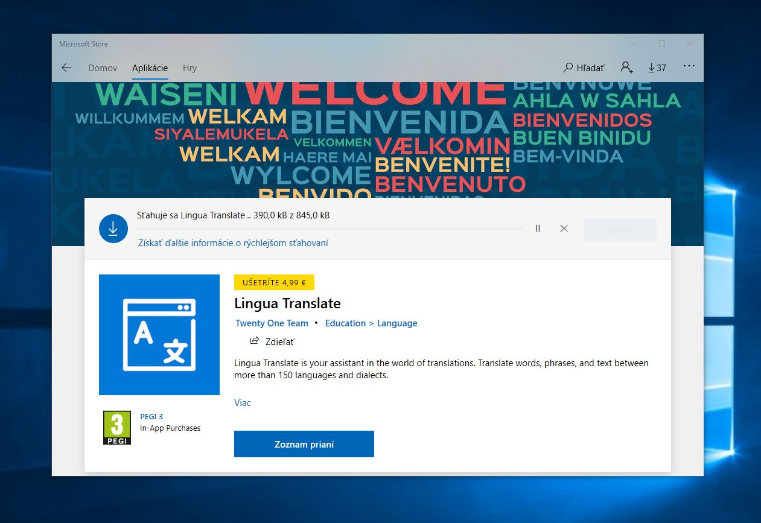Open the account sign-in icon
Screen dimensions: 761x523
627,68
